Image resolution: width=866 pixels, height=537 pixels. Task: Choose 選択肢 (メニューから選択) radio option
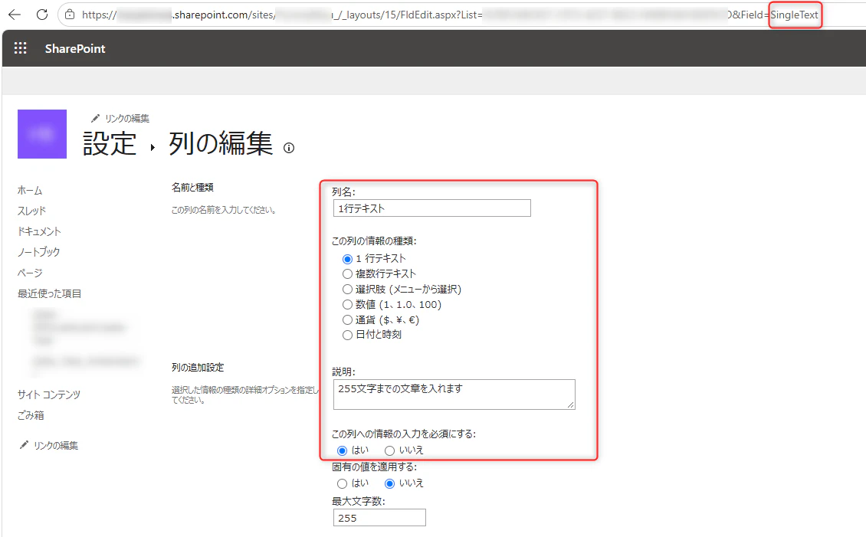(x=347, y=290)
